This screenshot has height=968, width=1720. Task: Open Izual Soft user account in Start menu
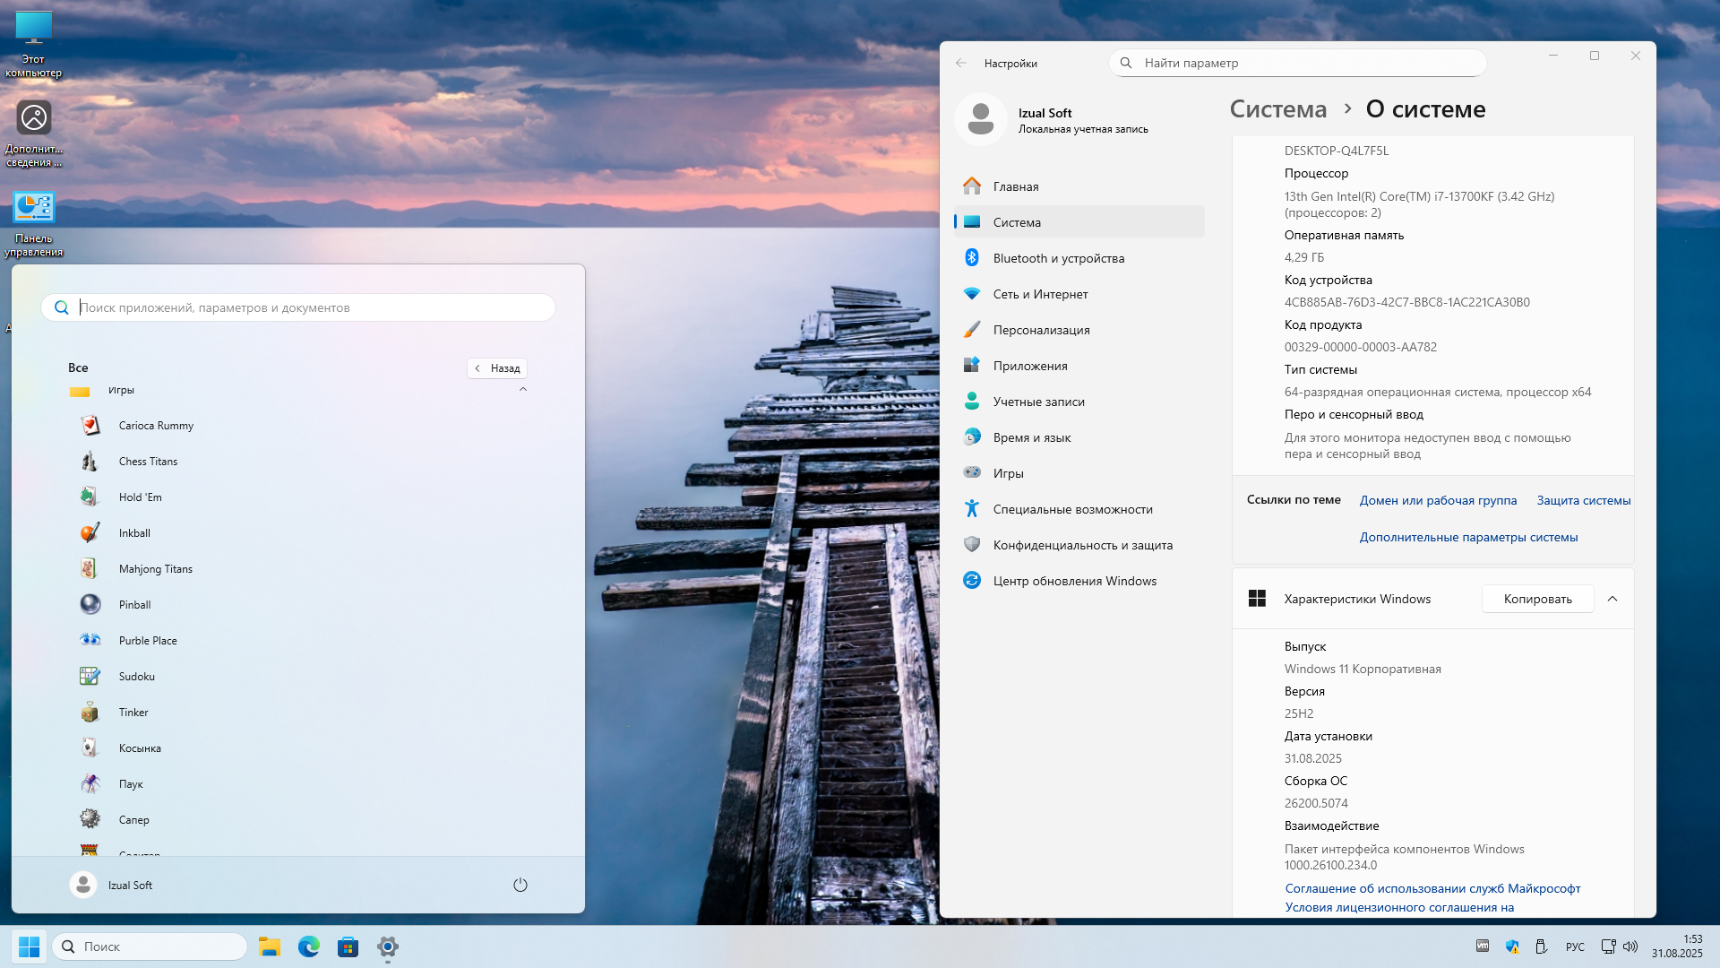[x=112, y=886]
